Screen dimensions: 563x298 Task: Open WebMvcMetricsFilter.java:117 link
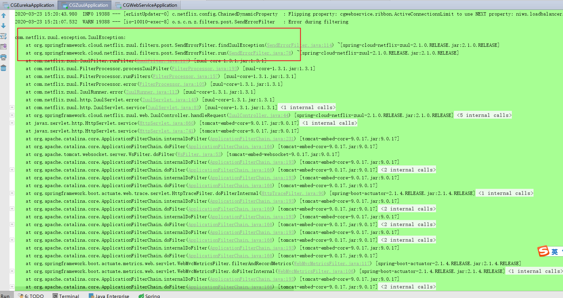332,263
